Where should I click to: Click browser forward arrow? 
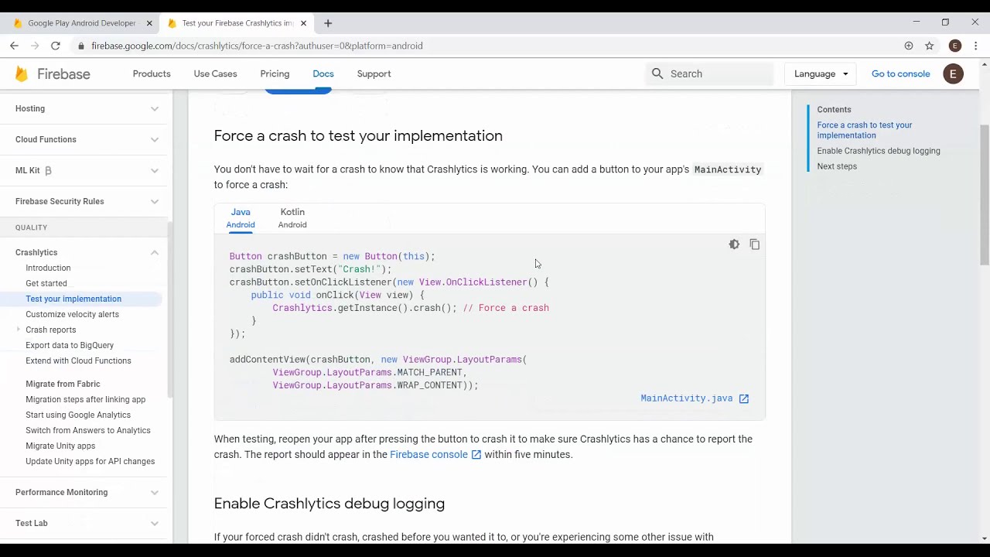pos(35,46)
